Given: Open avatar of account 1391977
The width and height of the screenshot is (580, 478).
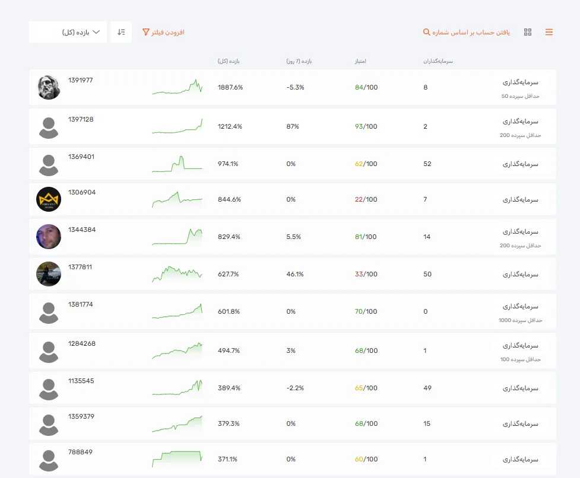Looking at the screenshot, I should (x=49, y=87).
